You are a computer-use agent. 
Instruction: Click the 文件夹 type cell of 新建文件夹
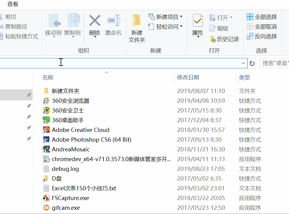[247, 91]
